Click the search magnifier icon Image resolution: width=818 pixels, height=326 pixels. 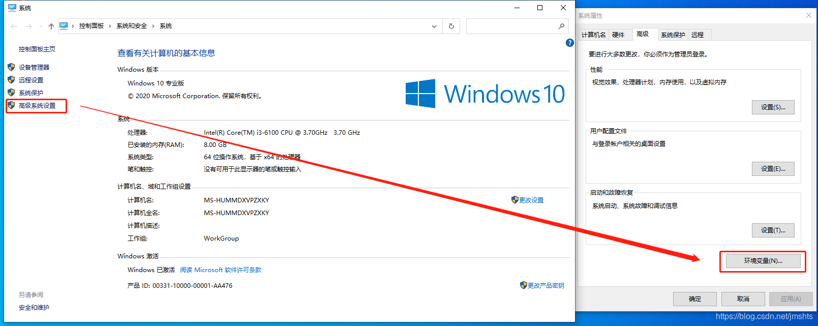(x=561, y=26)
